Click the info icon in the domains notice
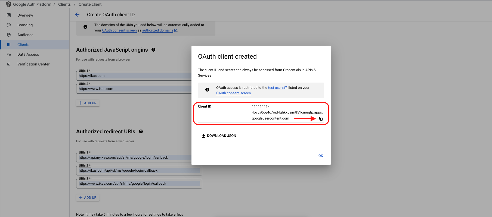492x217 pixels. click(x=85, y=27)
